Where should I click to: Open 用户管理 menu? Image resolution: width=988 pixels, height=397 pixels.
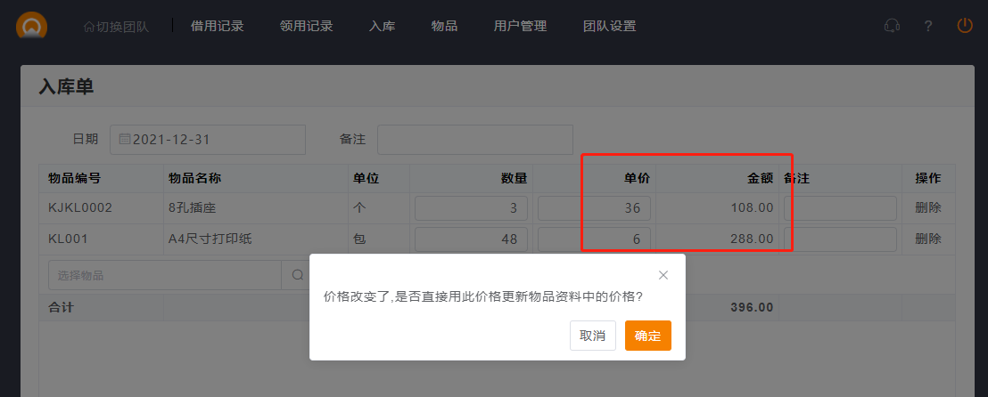pos(520,26)
